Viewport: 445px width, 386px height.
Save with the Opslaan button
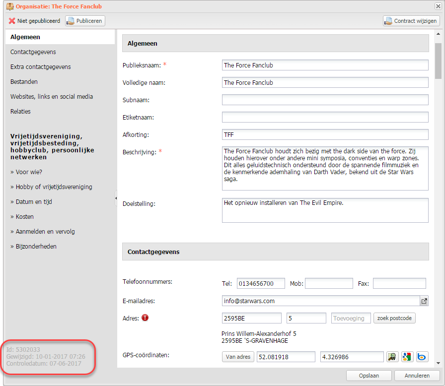point(369,376)
